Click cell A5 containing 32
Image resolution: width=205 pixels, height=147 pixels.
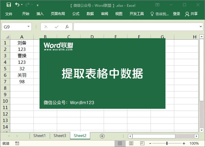(22, 69)
